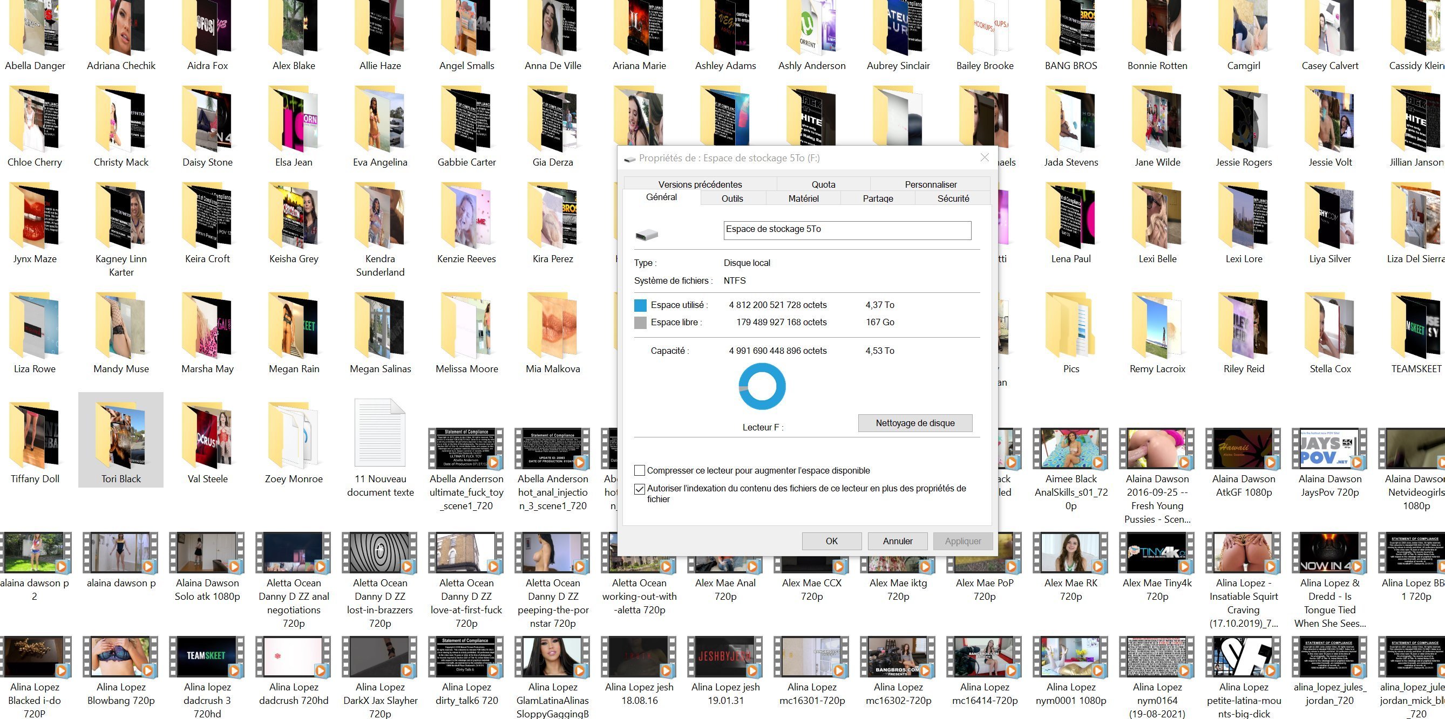The height and width of the screenshot is (719, 1445).
Task: Click the Nettoyage de disque button
Action: 914,423
